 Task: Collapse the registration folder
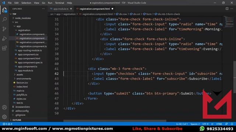pos(24,30)
